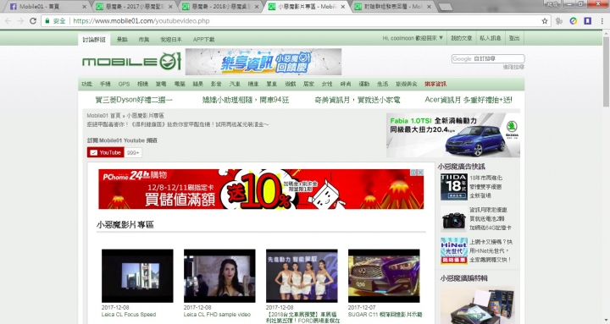Select the 討論群組 tab
This screenshot has height=324, width=610.
(x=94, y=39)
